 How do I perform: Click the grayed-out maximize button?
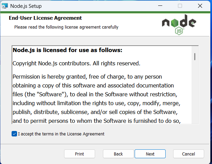tap(180, 6)
